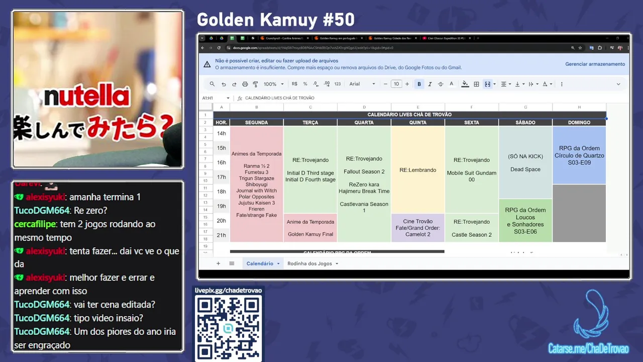
Task: Open browser zoom magnifier in address bar
Action: 573,48
